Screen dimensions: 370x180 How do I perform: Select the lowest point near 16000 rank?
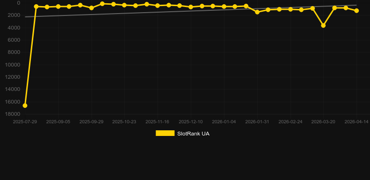coord(25,105)
